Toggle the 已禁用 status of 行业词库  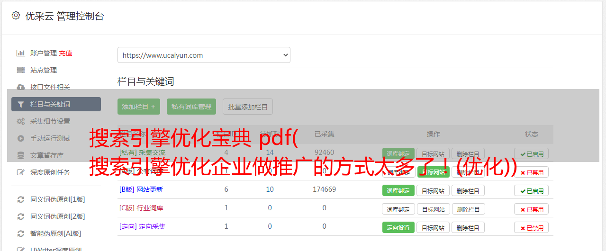coord(532,209)
